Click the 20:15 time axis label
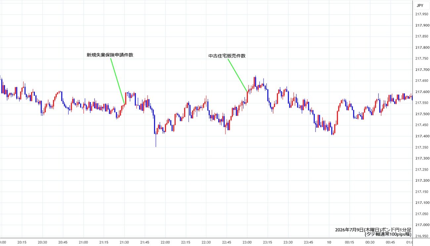The width and height of the screenshot is (430, 246). tap(22, 242)
